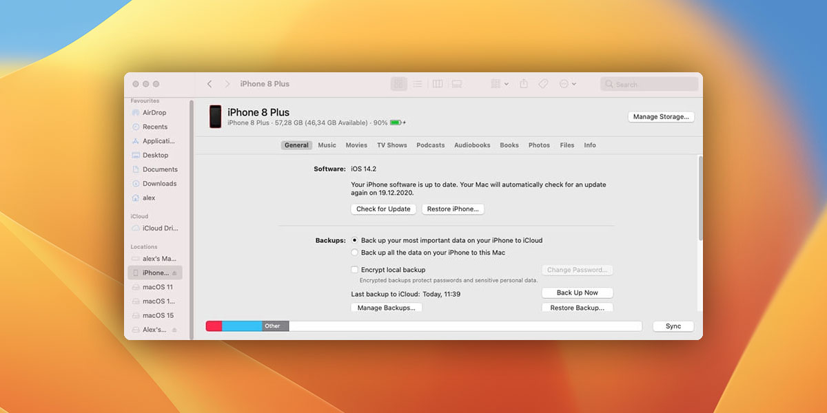Go back with the left chevron

(x=210, y=84)
